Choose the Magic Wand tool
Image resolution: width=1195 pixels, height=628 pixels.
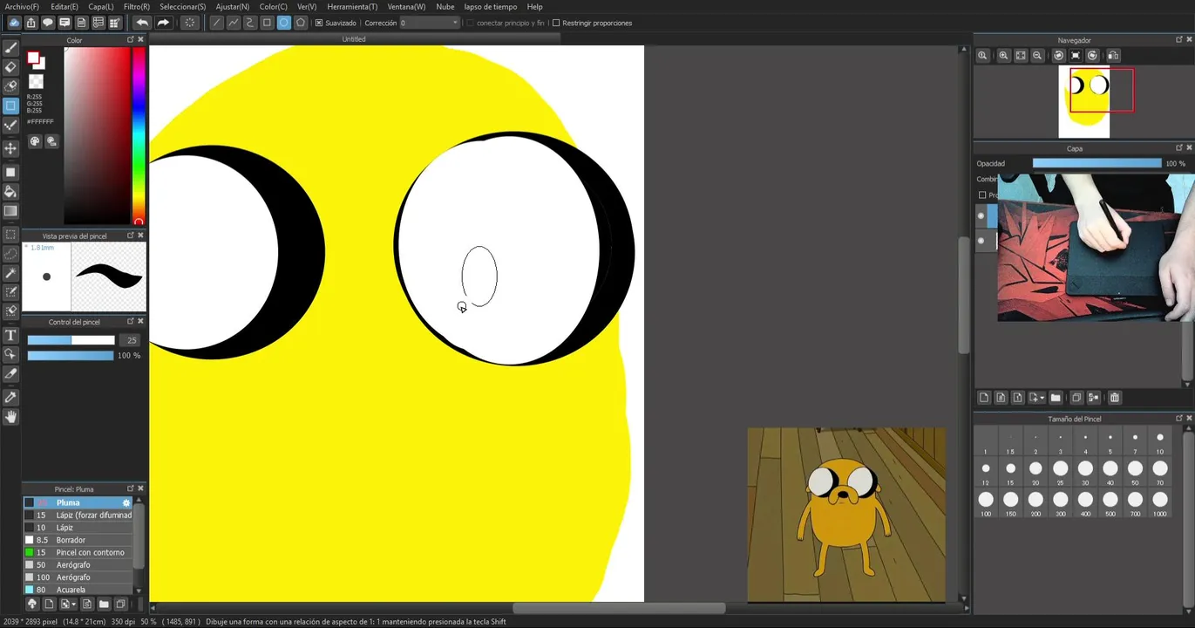pos(10,273)
